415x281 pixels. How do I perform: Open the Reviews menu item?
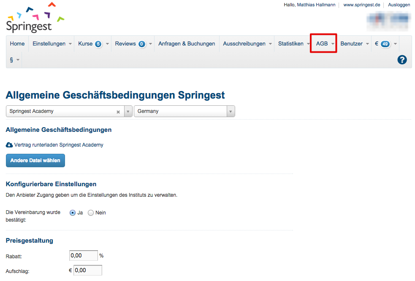[x=125, y=43]
